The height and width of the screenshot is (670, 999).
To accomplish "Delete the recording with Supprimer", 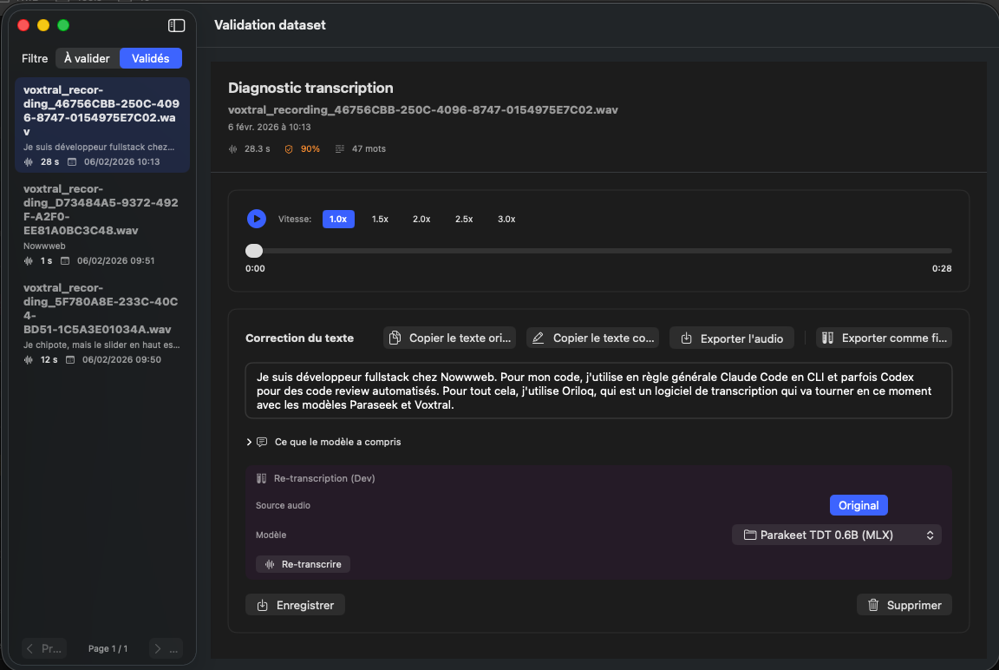I will pyautogui.click(x=904, y=605).
